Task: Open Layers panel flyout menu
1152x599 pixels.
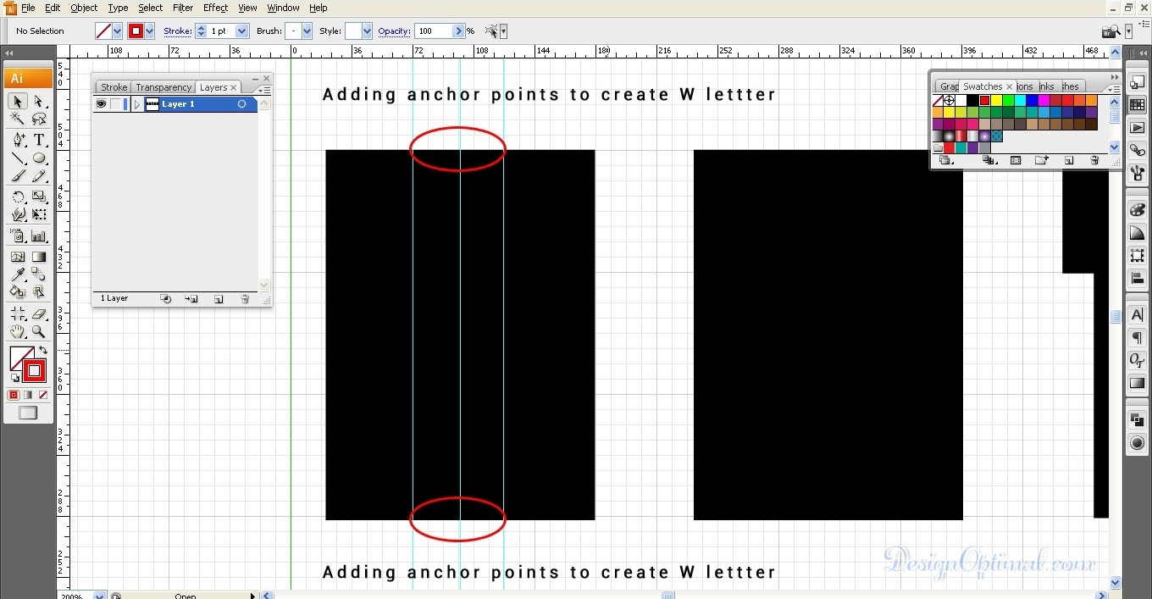Action: click(x=263, y=89)
